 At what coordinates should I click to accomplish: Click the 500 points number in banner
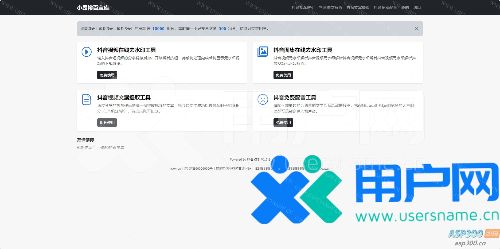click(222, 29)
